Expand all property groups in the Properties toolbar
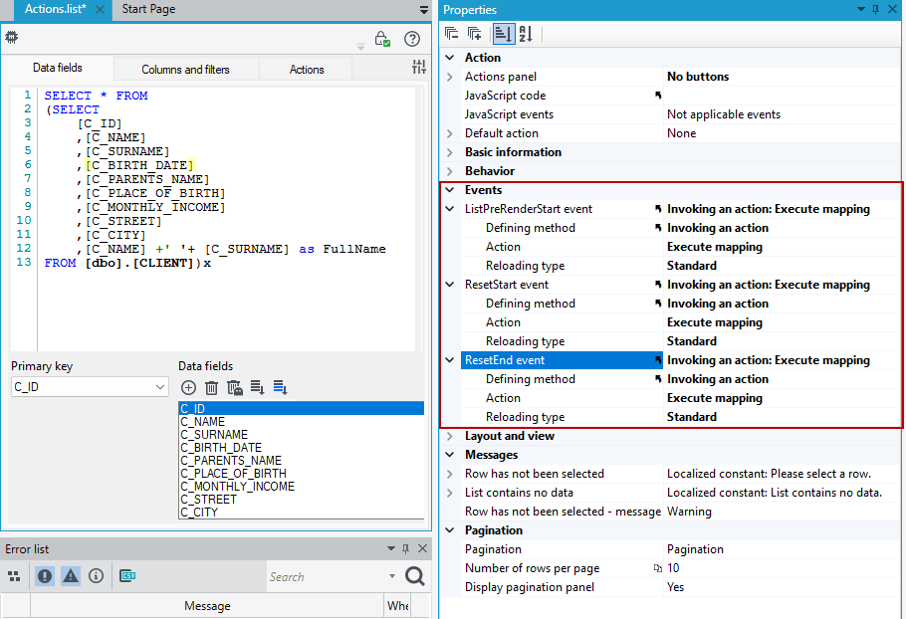This screenshot has height=619, width=906. coord(474,34)
